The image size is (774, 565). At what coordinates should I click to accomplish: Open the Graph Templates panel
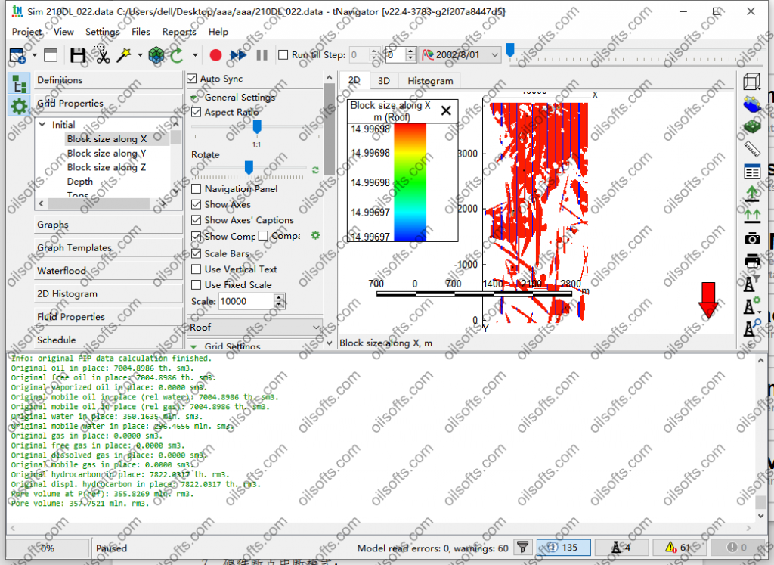[108, 247]
